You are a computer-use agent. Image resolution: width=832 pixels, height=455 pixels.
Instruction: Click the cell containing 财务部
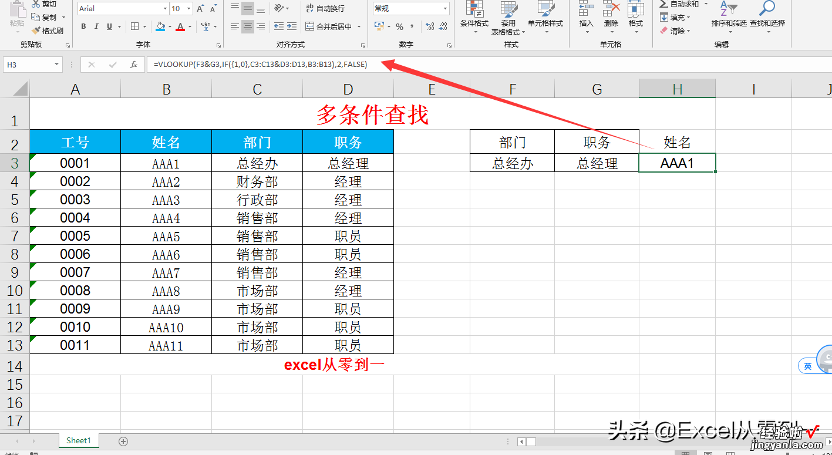(257, 181)
